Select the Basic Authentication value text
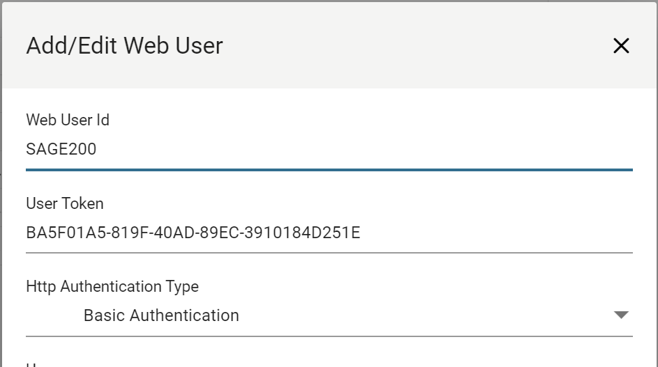 pos(161,315)
